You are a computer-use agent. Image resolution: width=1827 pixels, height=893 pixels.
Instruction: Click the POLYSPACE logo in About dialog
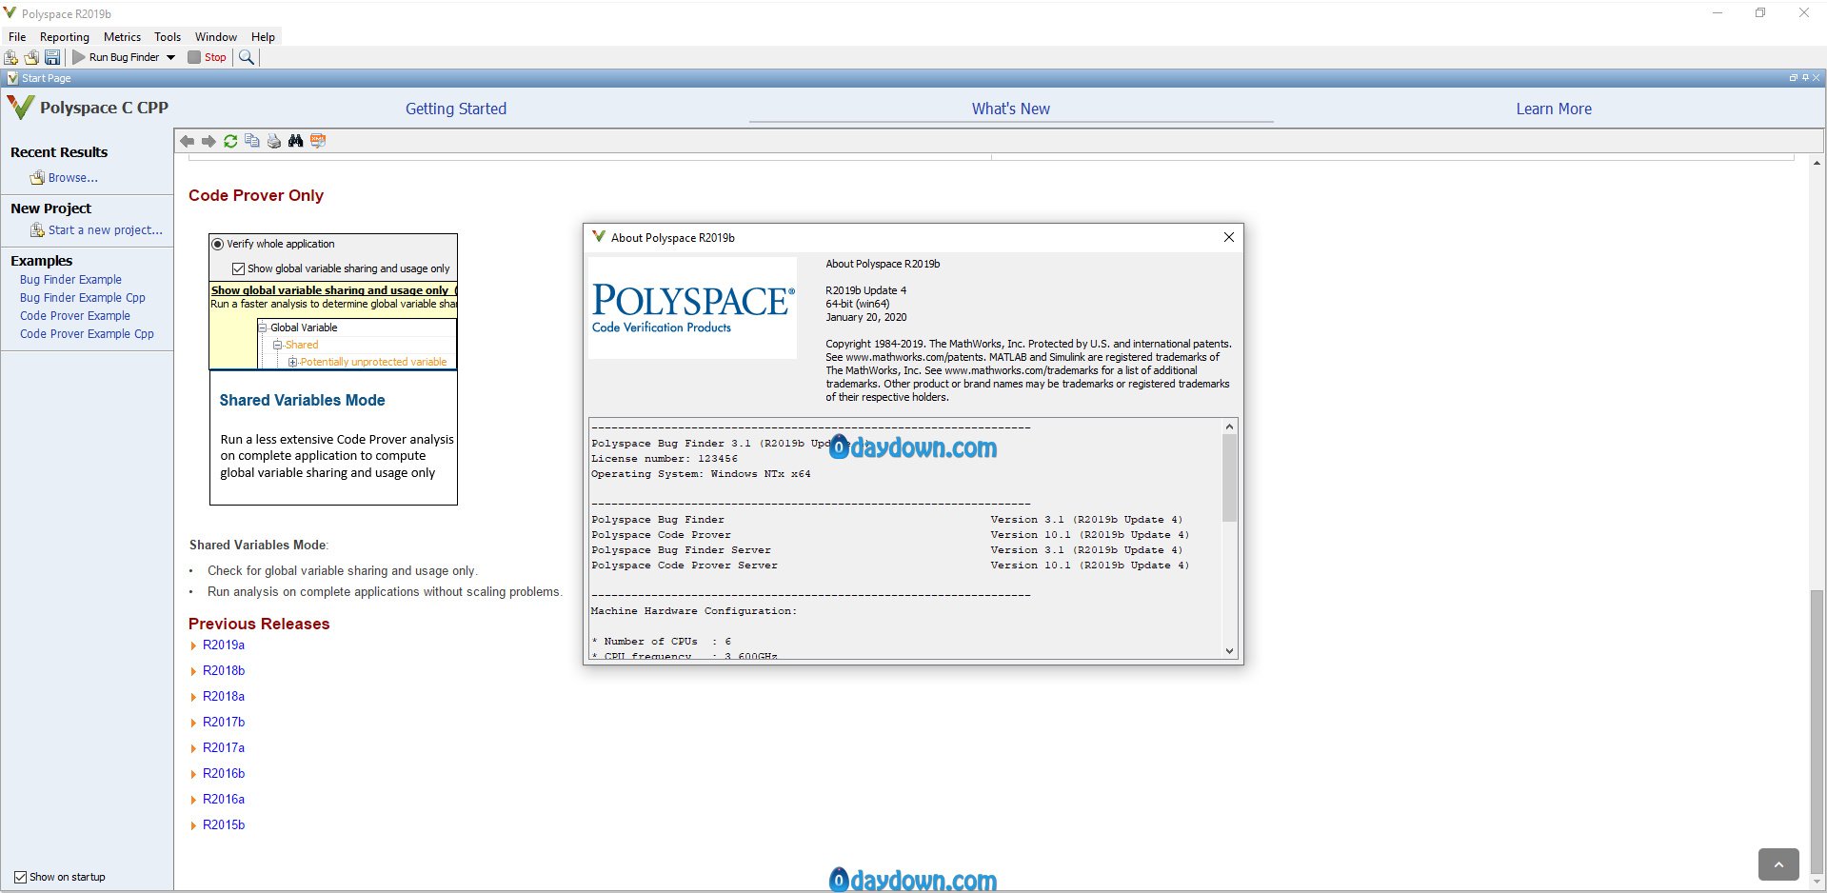point(692,308)
